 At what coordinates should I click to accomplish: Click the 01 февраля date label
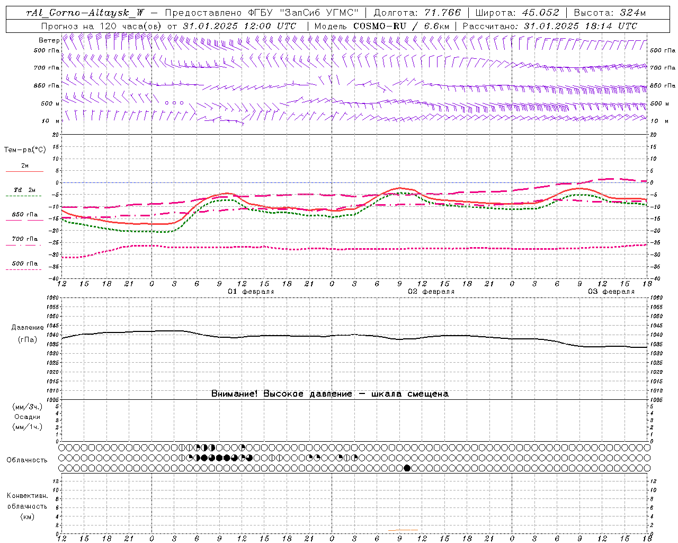pyautogui.click(x=251, y=292)
